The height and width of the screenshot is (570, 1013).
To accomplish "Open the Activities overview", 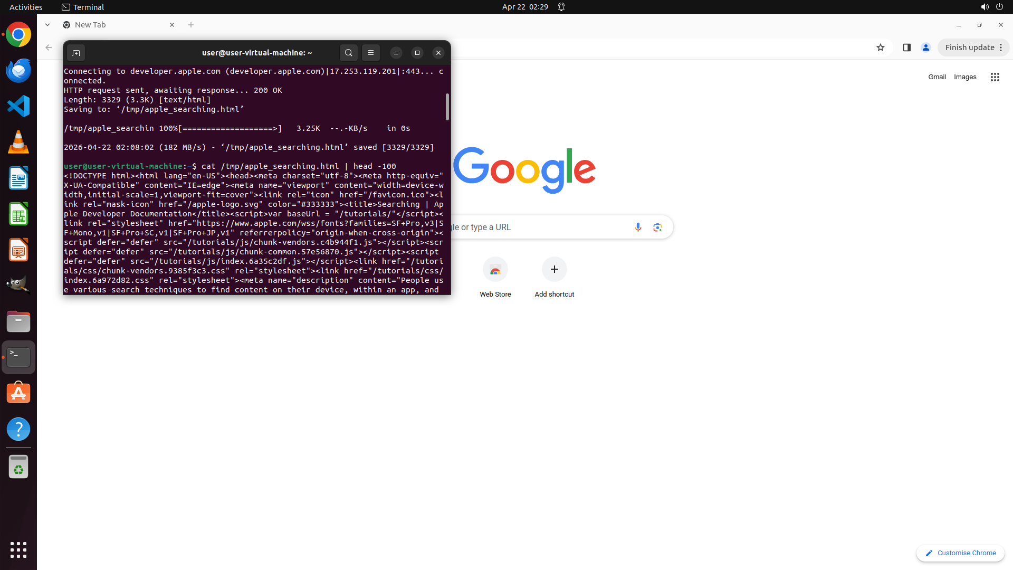I will (26, 7).
